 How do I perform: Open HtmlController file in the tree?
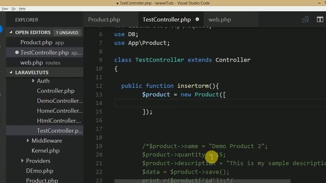pyautogui.click(x=59, y=120)
